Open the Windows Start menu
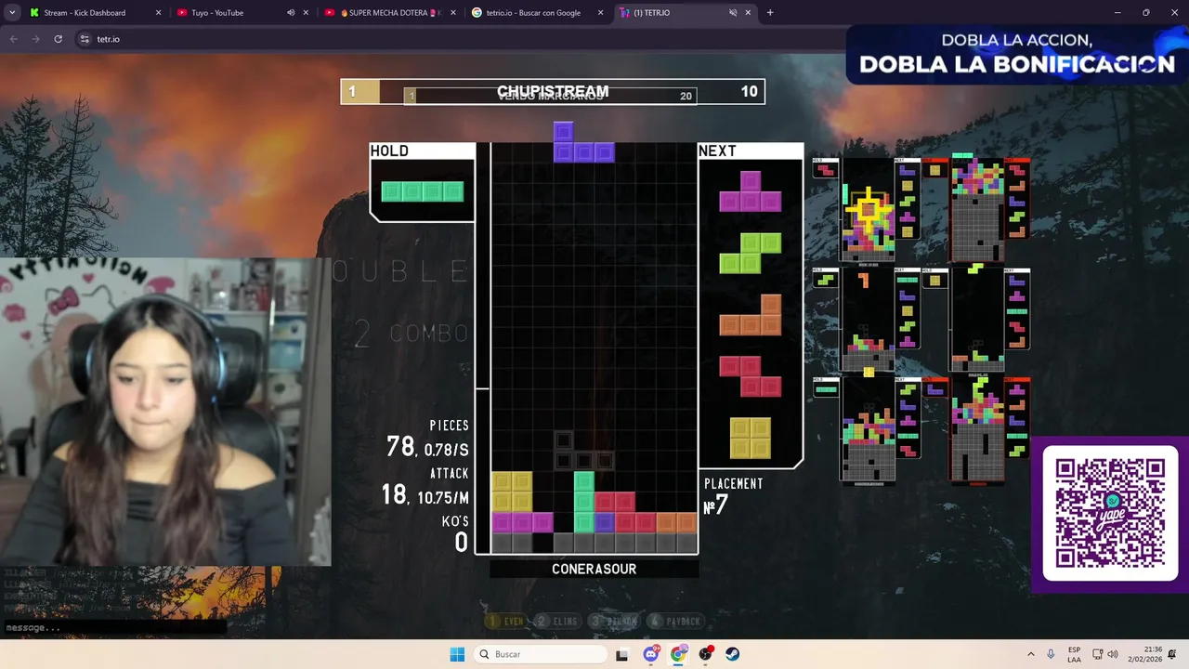Viewport: 1189px width, 669px height. (x=457, y=654)
